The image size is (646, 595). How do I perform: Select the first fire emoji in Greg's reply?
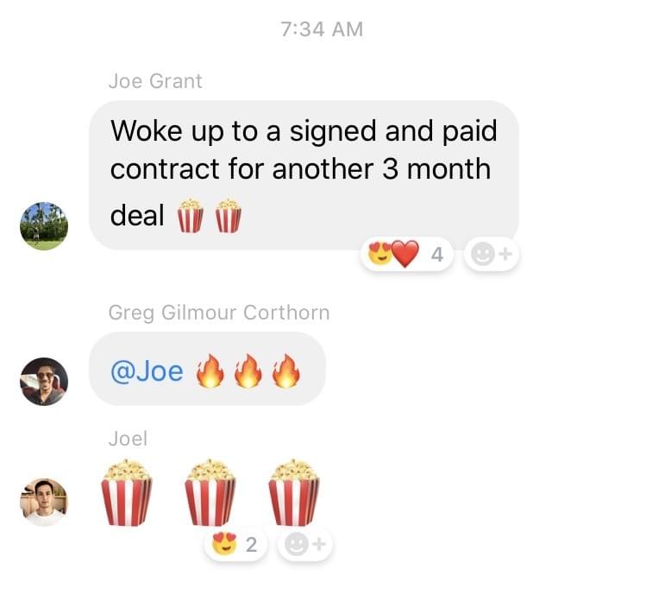pos(210,370)
